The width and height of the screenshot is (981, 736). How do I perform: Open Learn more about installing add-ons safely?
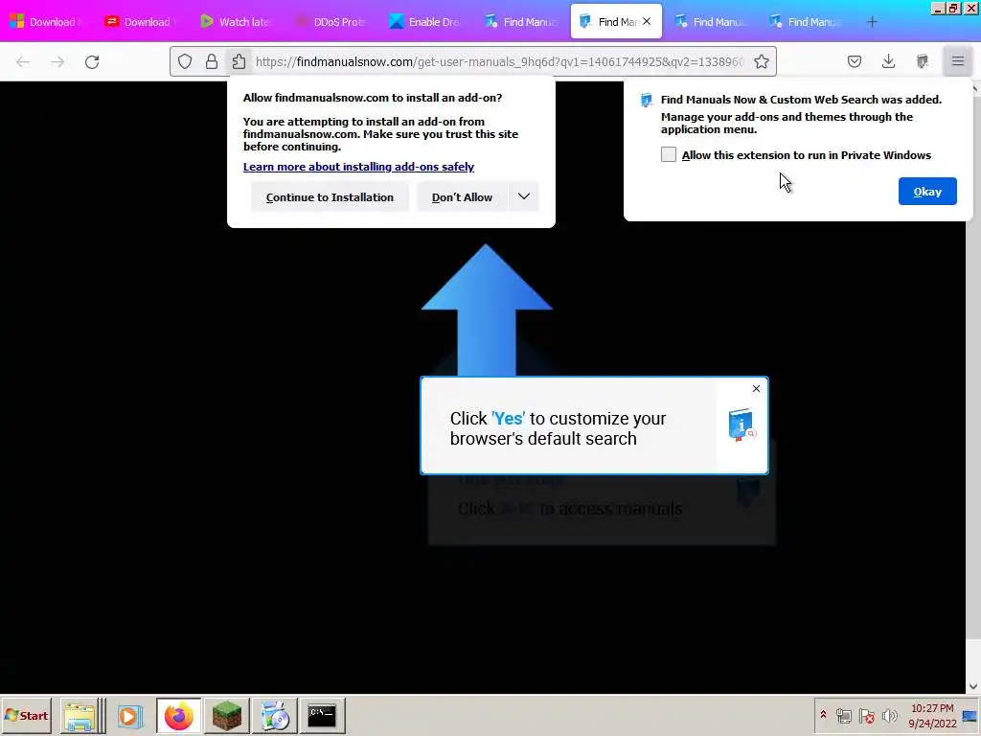pos(358,167)
